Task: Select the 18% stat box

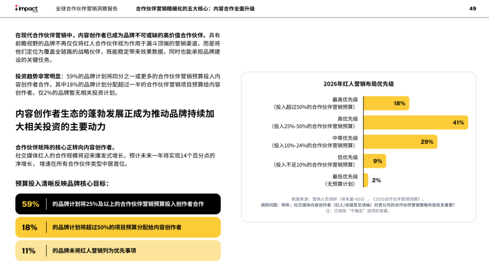Action: [118, 227]
